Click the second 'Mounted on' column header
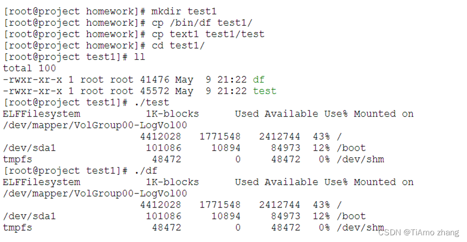This screenshot has height=242, width=467. click(x=383, y=182)
